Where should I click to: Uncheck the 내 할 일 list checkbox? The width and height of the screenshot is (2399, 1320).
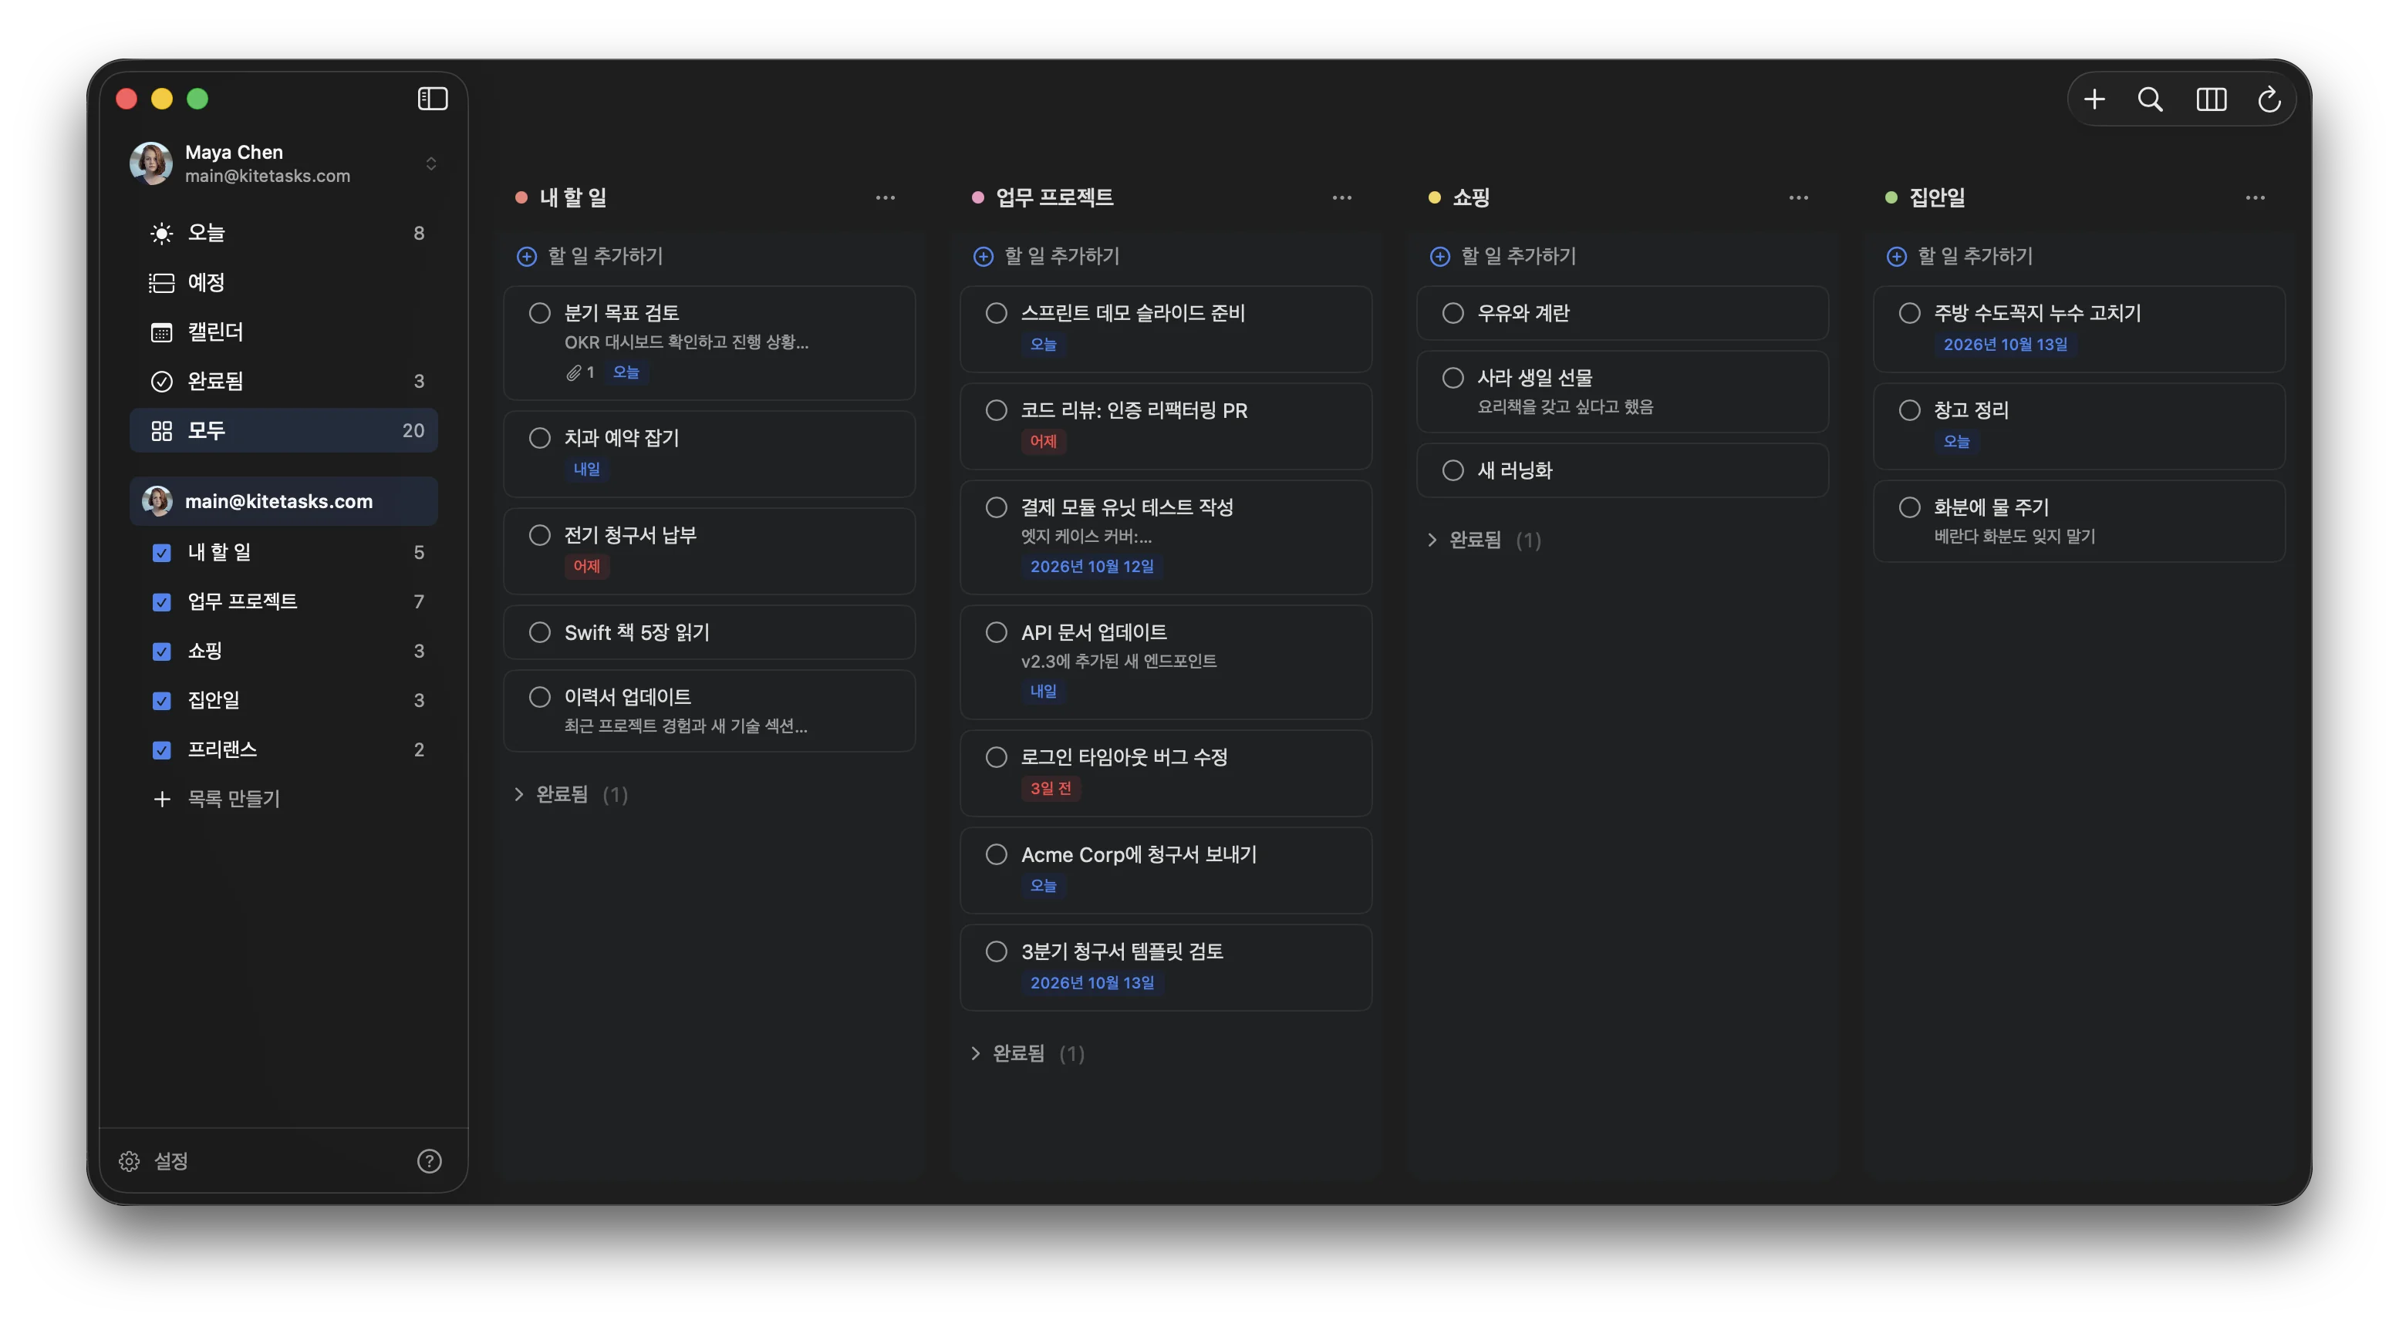161,553
